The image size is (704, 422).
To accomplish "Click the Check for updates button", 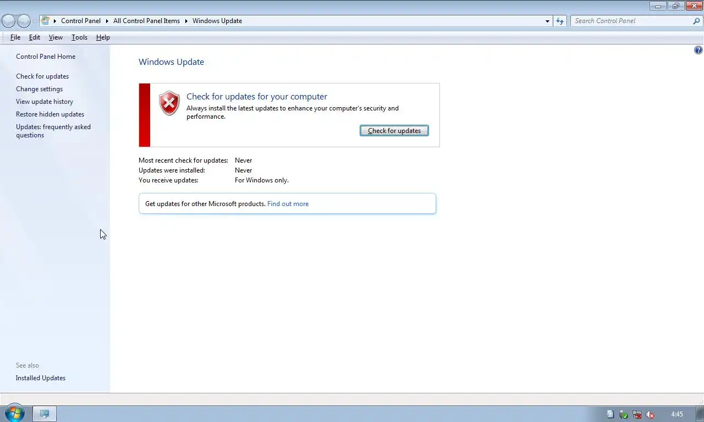I will click(x=394, y=130).
